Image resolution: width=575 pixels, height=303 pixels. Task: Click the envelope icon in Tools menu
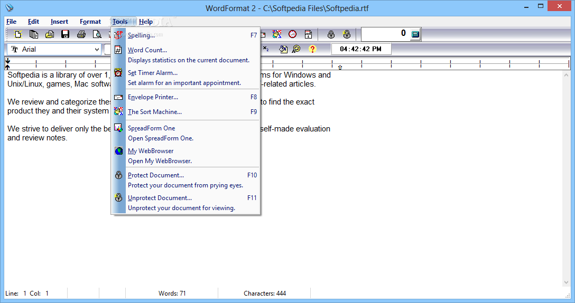pyautogui.click(x=118, y=97)
